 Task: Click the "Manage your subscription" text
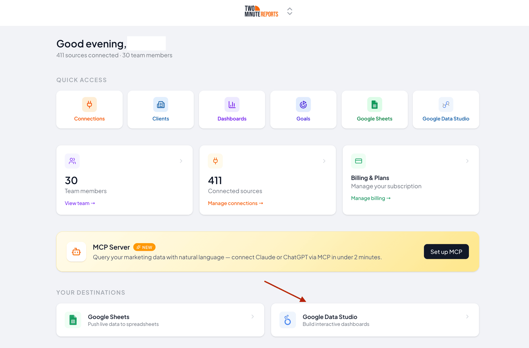(x=386, y=186)
